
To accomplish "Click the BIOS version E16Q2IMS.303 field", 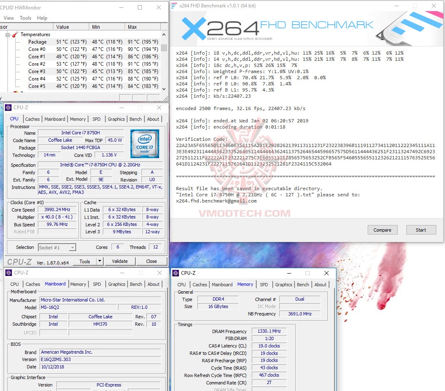I will pos(100,359).
